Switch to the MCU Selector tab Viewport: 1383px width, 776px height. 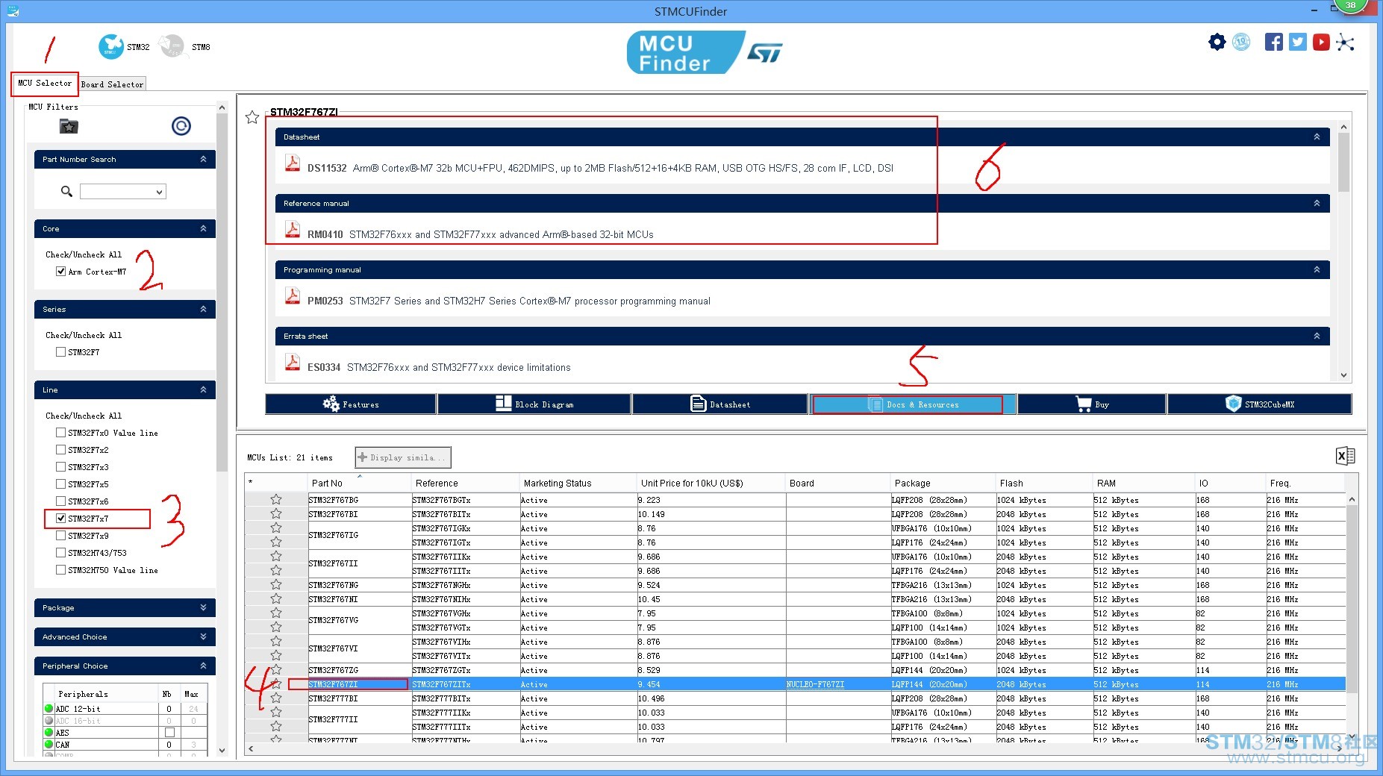[45, 84]
